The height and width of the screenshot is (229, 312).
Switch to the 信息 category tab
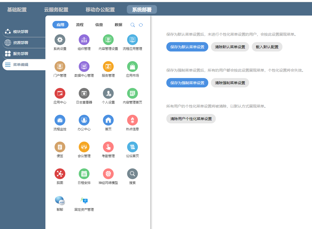point(99,25)
